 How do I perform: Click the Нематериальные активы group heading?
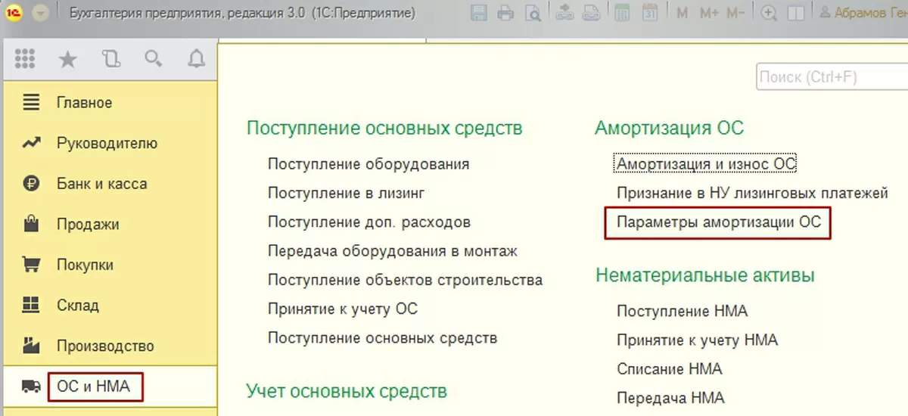point(704,275)
